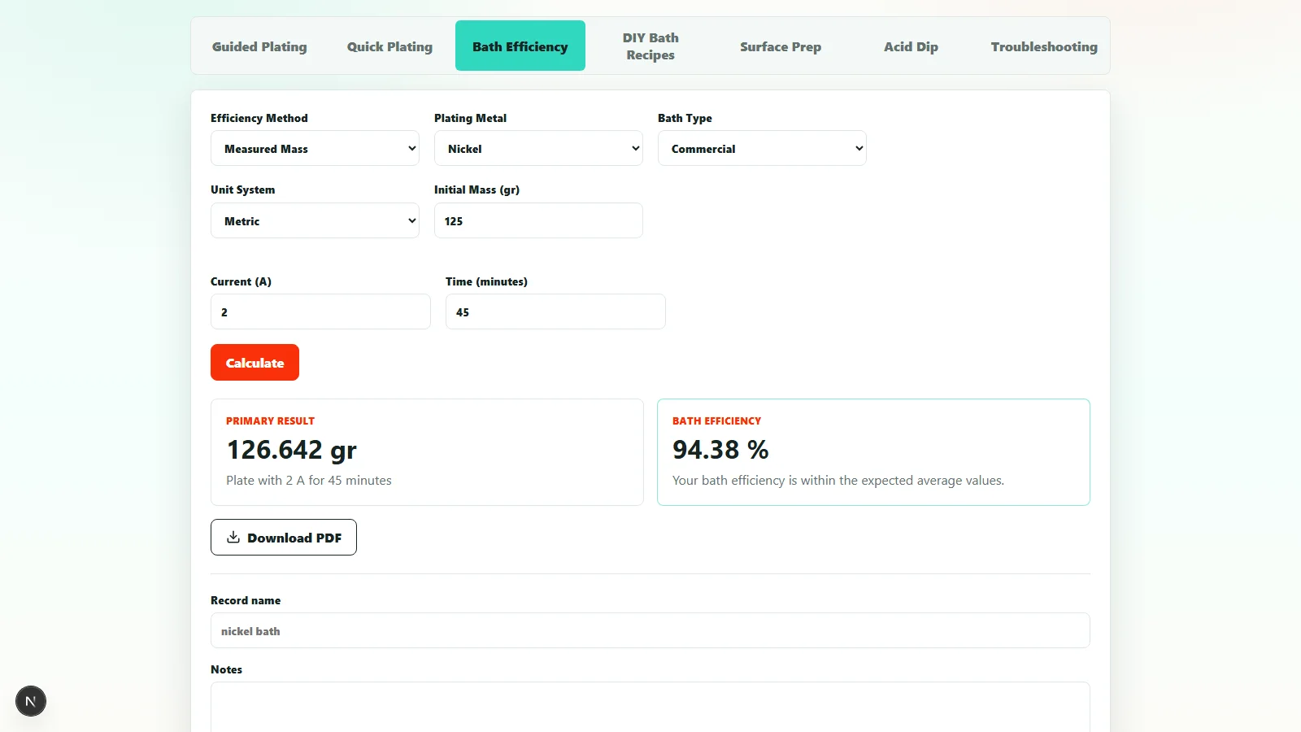Click the red Calculate button
Viewport: 1301px width, 732px height.
coord(255,363)
